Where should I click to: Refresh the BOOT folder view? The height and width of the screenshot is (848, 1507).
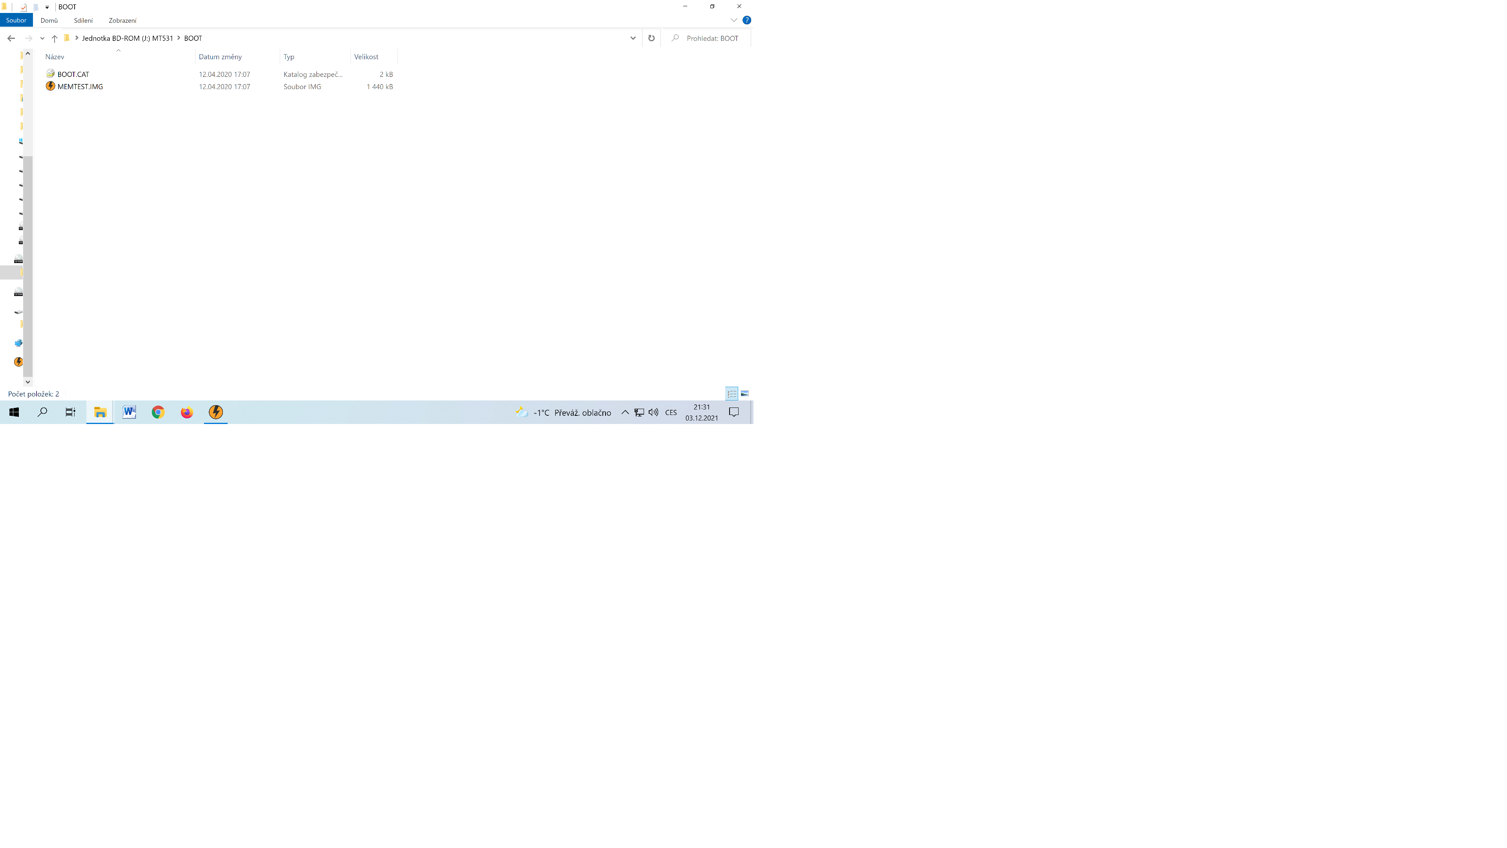coord(651,38)
